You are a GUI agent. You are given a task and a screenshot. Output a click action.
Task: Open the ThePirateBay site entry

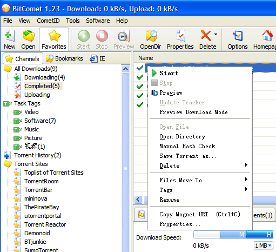42,207
